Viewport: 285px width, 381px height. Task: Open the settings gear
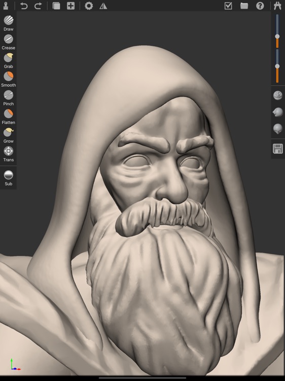click(89, 6)
